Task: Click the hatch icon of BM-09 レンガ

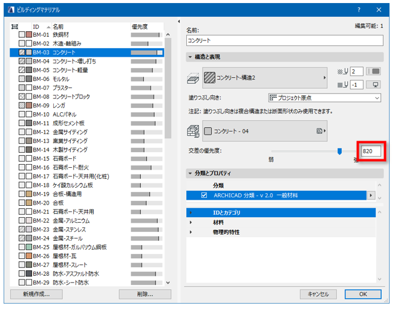Action: tap(22, 106)
